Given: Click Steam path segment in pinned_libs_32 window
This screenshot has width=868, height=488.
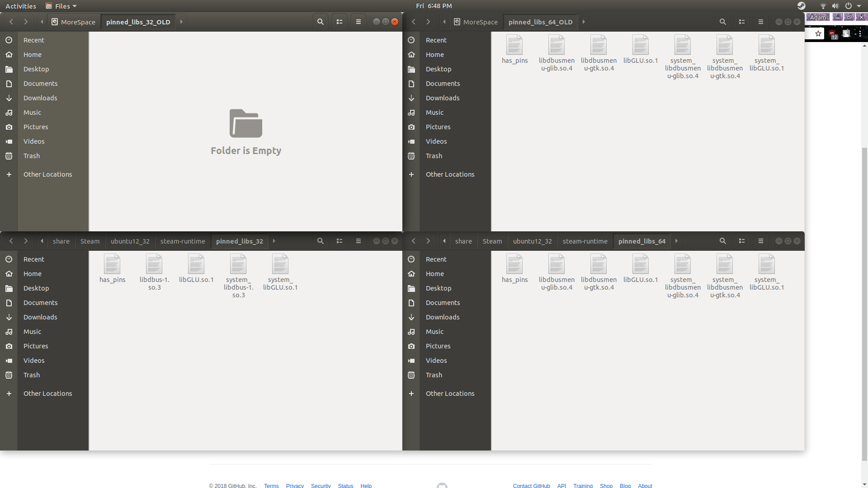Looking at the screenshot, I should 90,241.
